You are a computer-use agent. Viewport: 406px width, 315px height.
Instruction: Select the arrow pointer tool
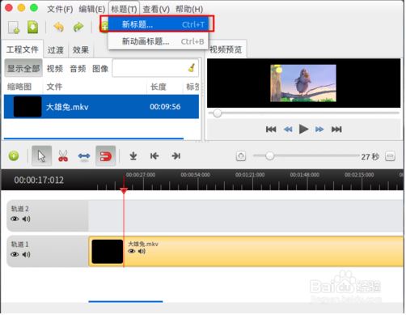point(41,155)
